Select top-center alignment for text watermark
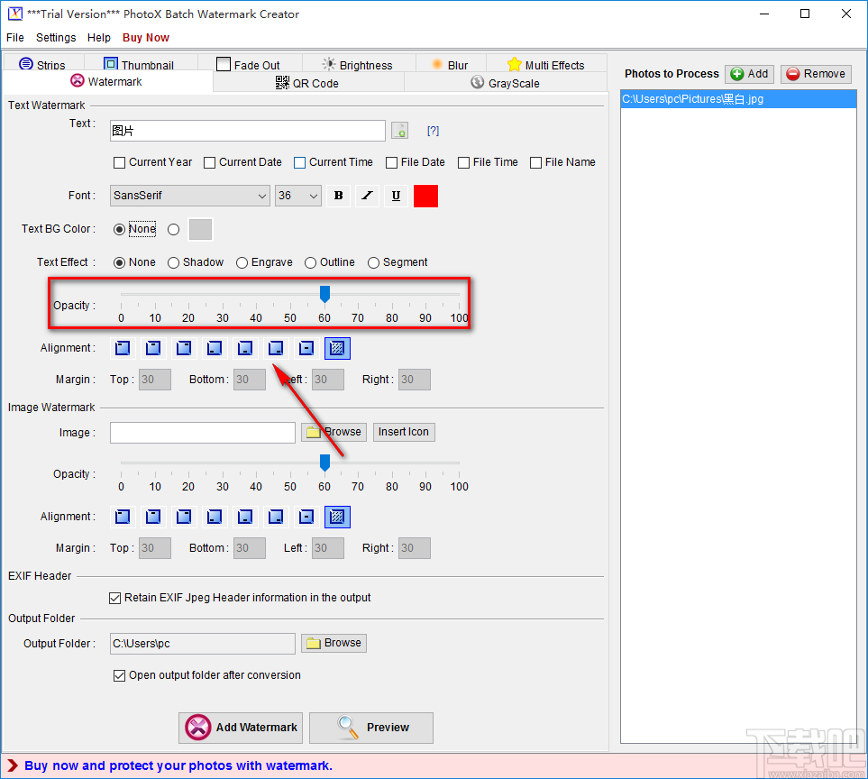Screen dimensions: 868x779 pyautogui.click(x=153, y=348)
